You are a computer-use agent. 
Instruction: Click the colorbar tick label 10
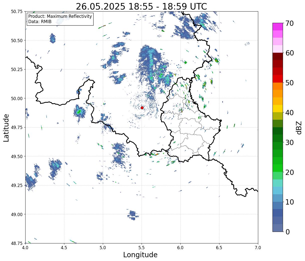coord(289,202)
